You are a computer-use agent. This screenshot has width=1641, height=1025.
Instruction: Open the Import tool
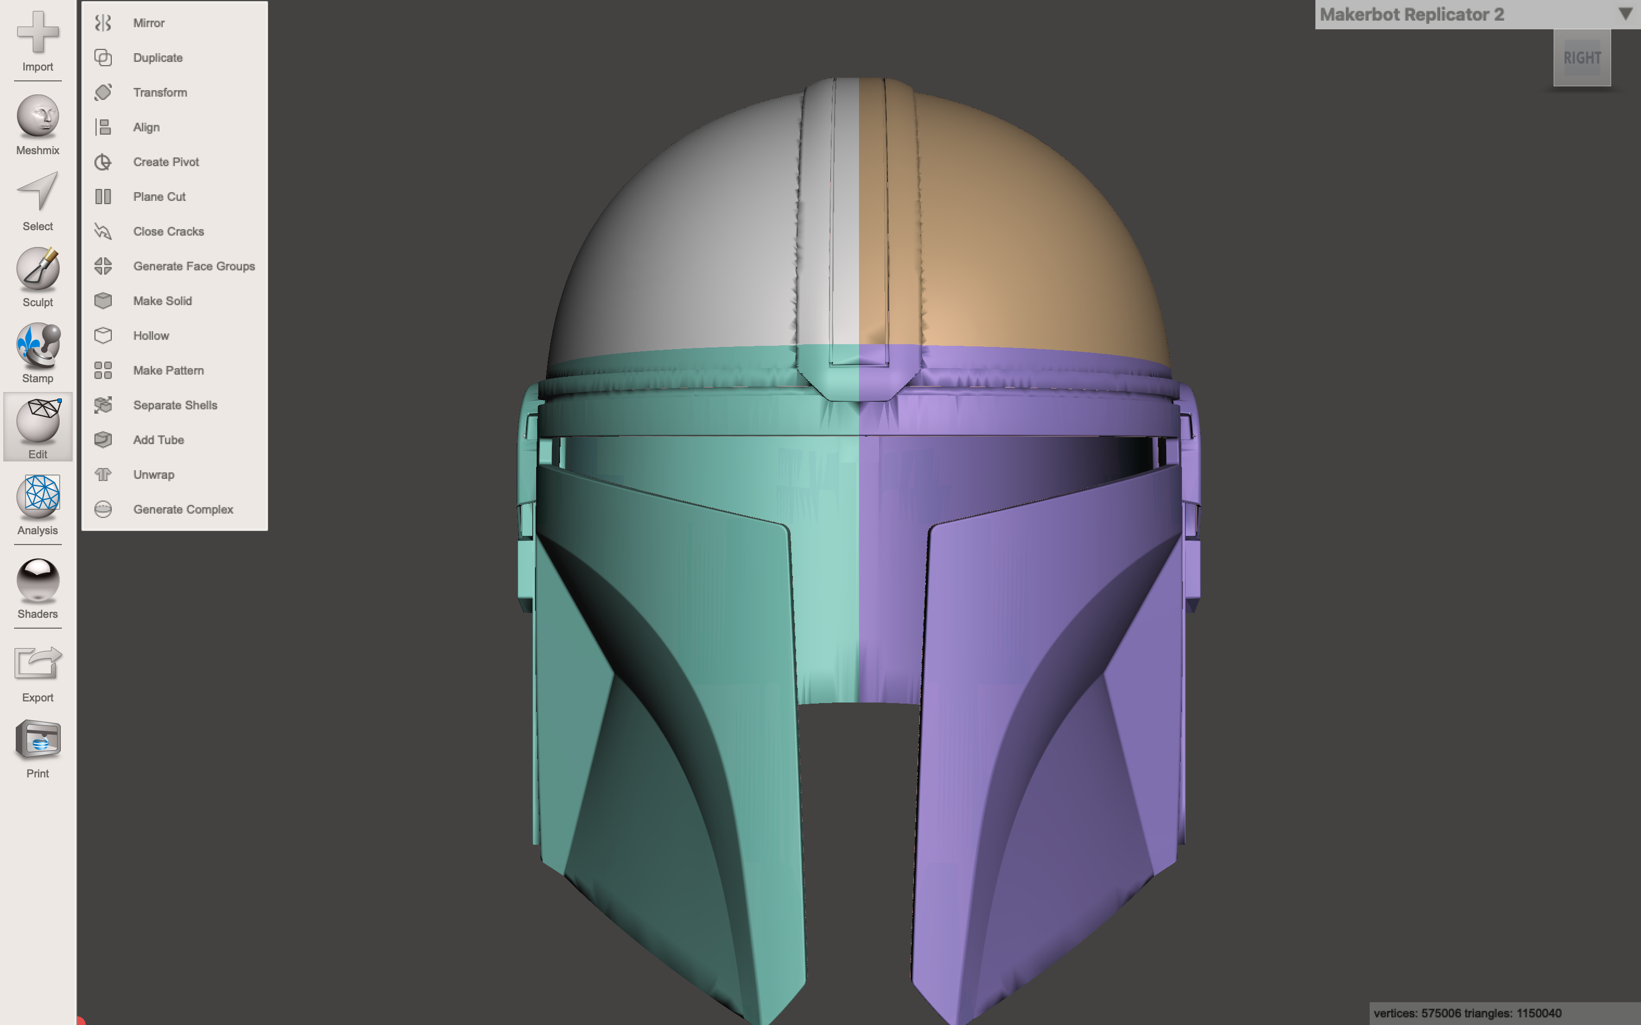pos(37,41)
